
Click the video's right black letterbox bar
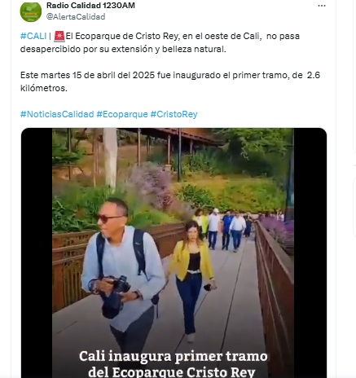[310, 253]
